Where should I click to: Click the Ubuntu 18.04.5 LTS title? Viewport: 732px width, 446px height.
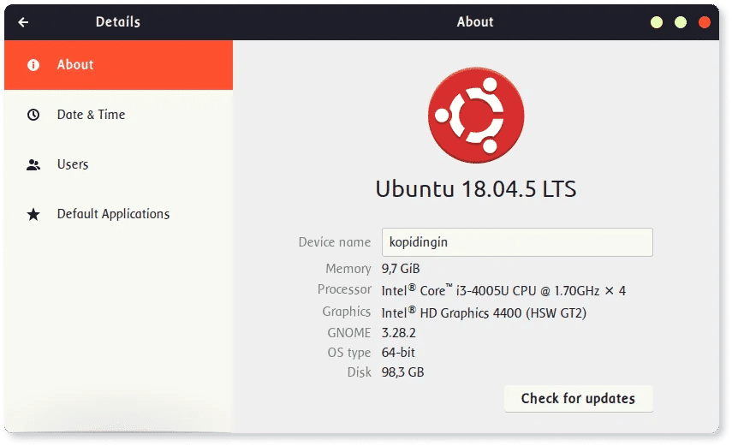pyautogui.click(x=476, y=189)
